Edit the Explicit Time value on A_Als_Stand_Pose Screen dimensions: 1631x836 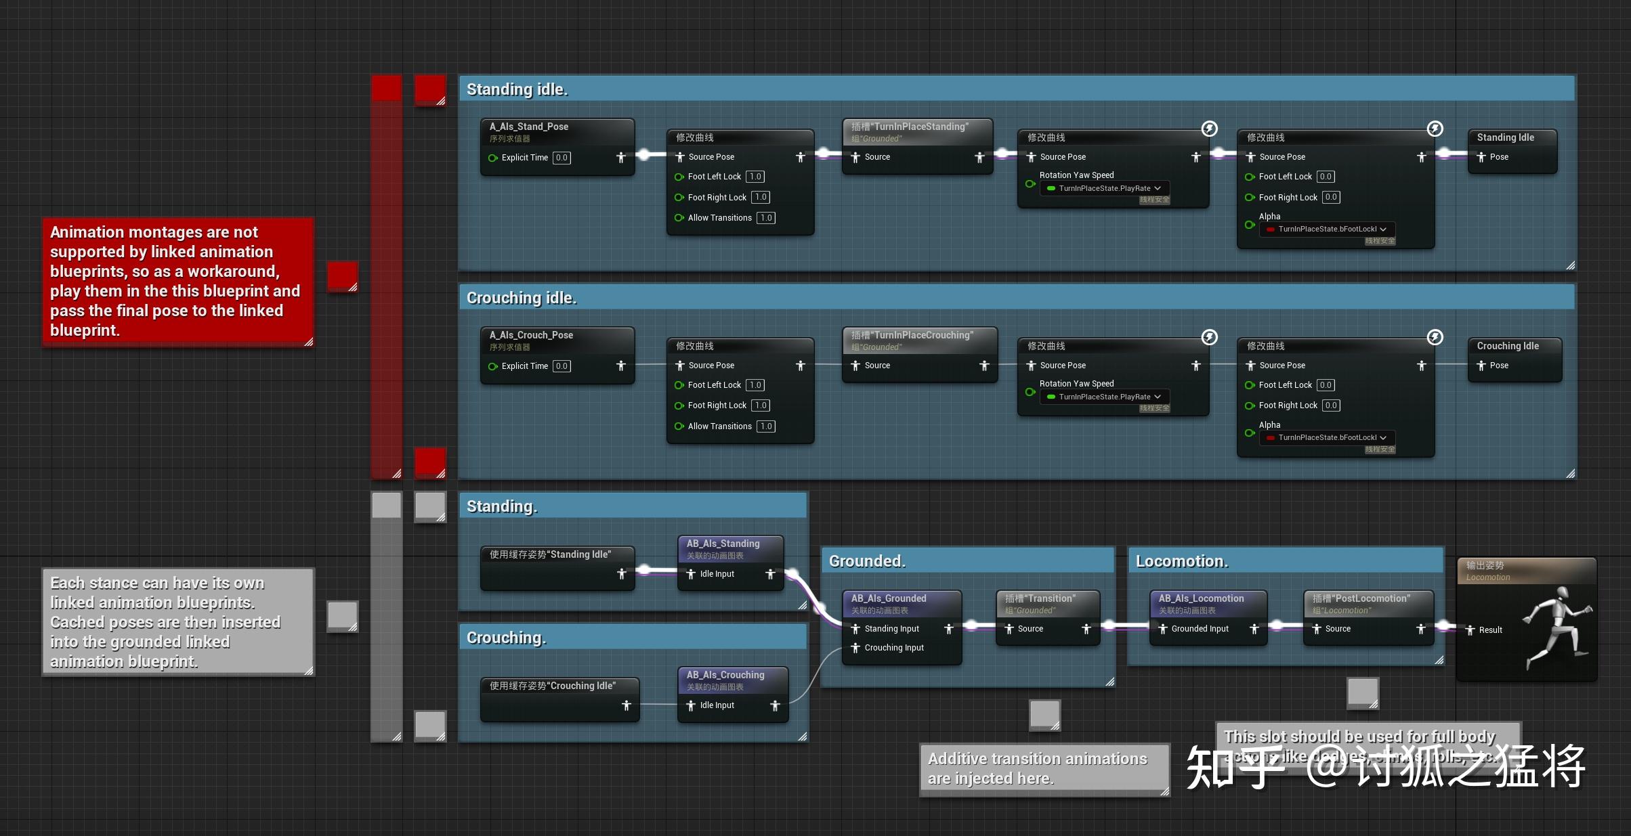(561, 158)
